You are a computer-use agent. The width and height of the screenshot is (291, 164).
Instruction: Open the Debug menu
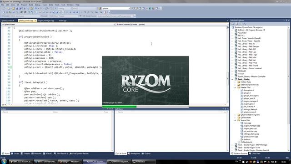38,5
